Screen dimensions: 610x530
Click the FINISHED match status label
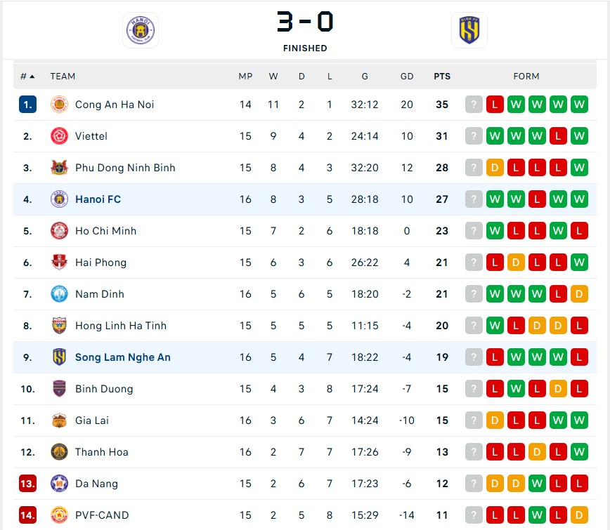pyautogui.click(x=305, y=48)
